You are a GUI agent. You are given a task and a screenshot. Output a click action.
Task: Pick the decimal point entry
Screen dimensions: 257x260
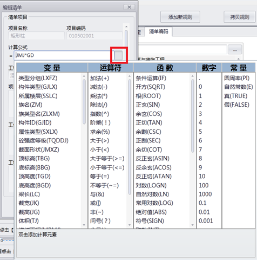pos(200,79)
